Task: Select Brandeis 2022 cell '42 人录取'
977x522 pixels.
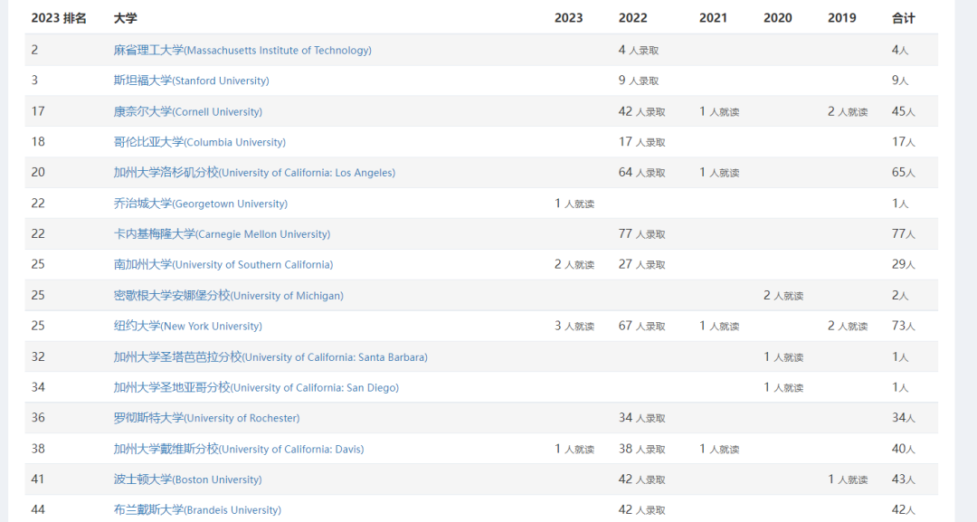Action: [x=641, y=509]
